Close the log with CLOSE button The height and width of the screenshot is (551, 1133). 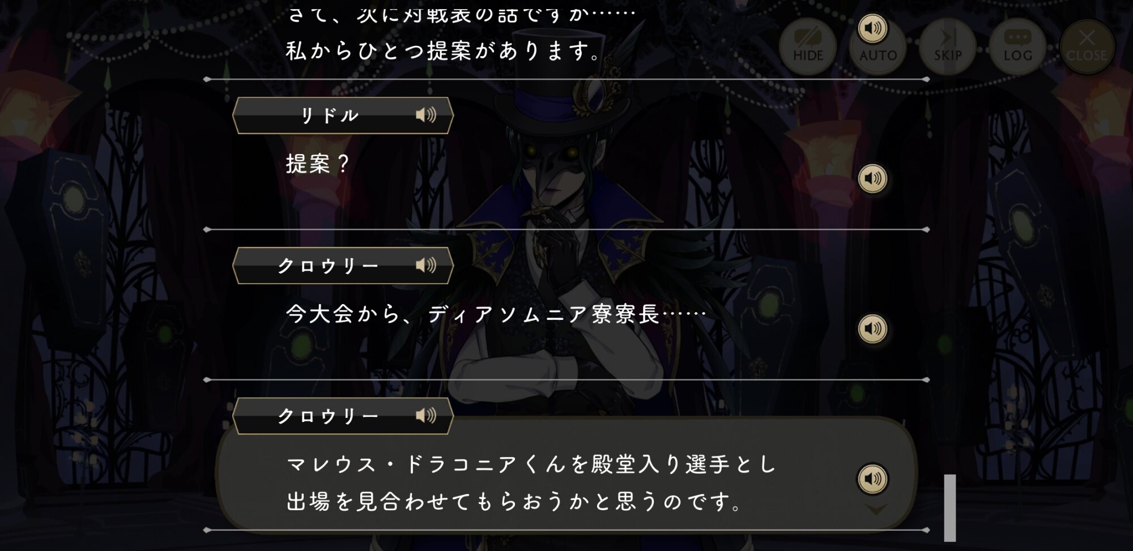(x=1087, y=46)
